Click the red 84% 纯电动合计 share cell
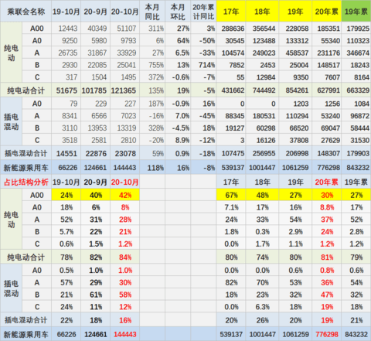This screenshot has width=371, height=341. (x=125, y=257)
